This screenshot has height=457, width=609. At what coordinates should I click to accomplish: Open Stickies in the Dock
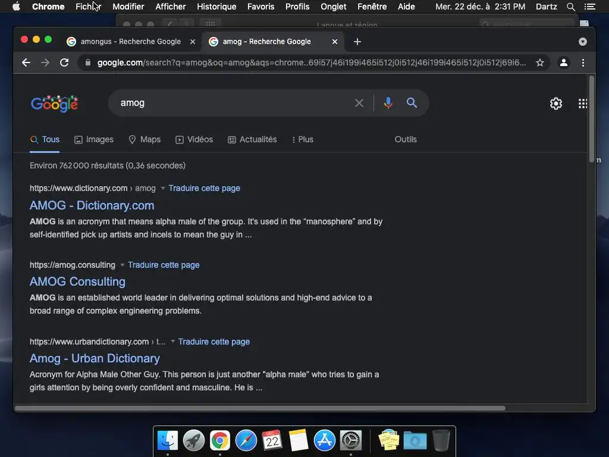point(389,440)
